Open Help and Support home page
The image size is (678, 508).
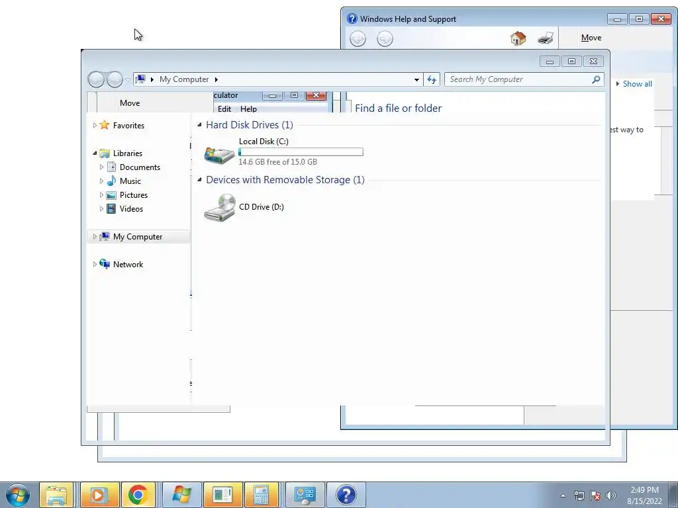click(518, 38)
